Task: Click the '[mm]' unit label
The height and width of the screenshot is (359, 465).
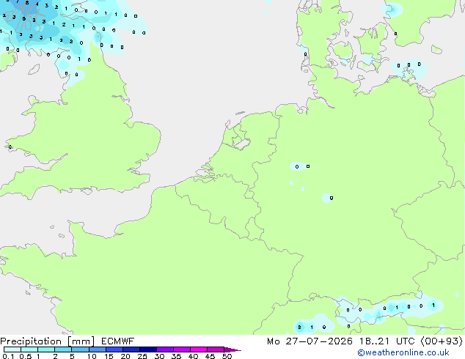Action: 81,341
